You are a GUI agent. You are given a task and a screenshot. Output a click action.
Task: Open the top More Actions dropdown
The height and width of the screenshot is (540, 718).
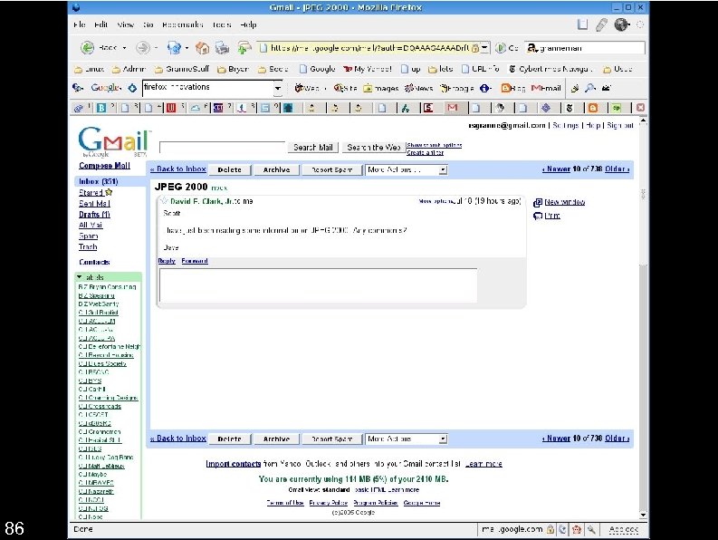pos(407,169)
